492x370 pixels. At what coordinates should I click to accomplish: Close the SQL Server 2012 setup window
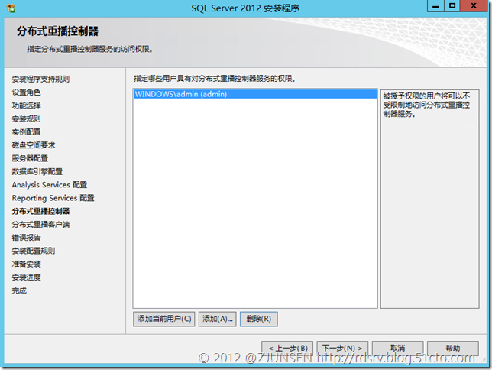(474, 6)
